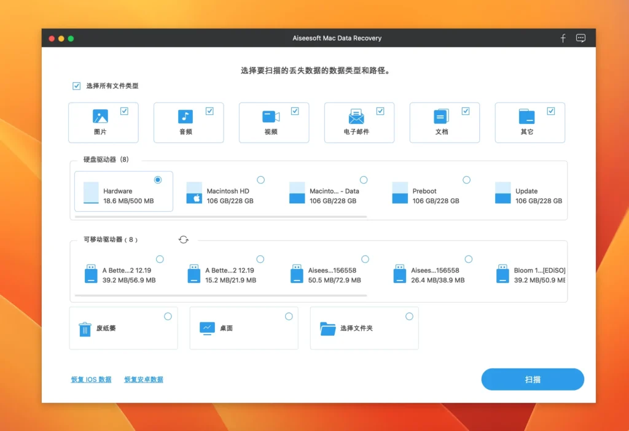
Task: Click the Hardware drive icon
Action: coord(91,193)
